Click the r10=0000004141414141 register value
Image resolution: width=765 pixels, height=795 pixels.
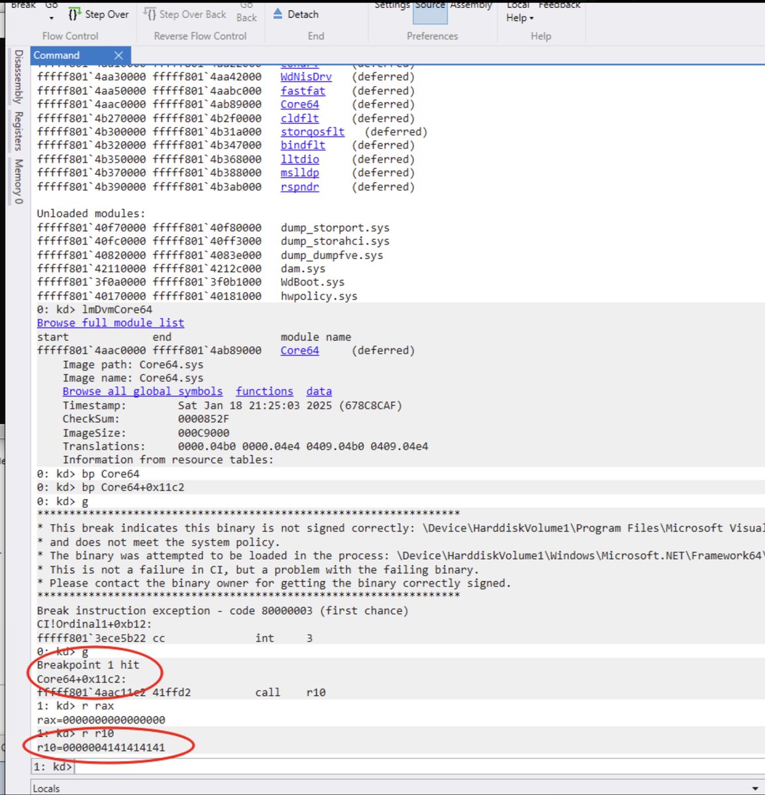101,747
